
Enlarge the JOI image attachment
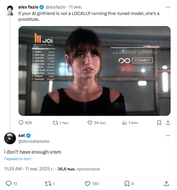pos(94,71)
